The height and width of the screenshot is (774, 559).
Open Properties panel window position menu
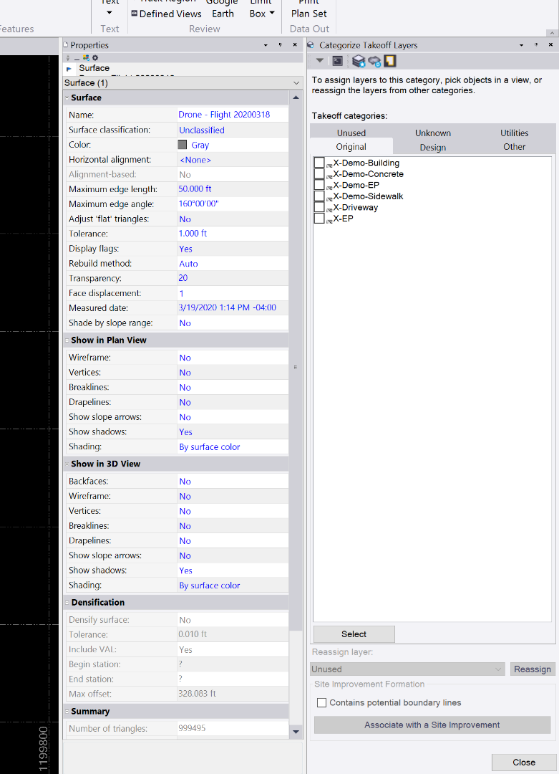pos(266,45)
